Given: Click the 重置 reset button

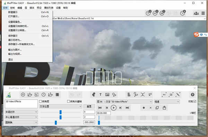Looking at the screenshot, I should pyautogui.click(x=89, y=106).
